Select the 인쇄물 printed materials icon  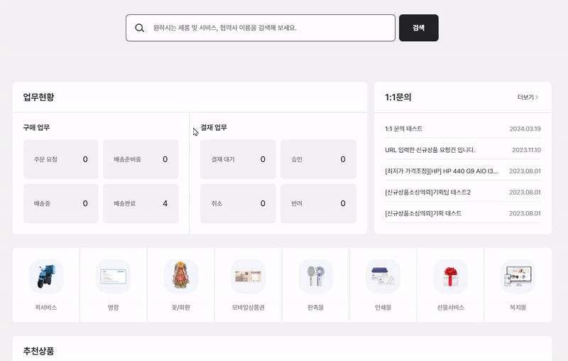383,276
